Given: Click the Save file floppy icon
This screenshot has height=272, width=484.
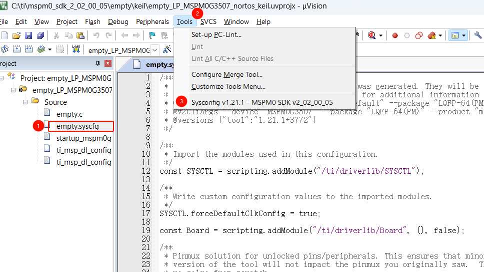Looking at the screenshot, I should (28, 35).
